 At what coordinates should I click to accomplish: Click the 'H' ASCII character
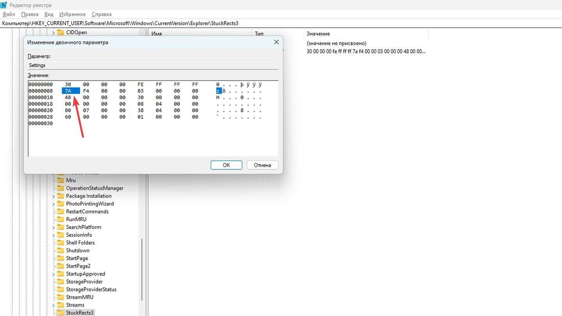click(218, 98)
